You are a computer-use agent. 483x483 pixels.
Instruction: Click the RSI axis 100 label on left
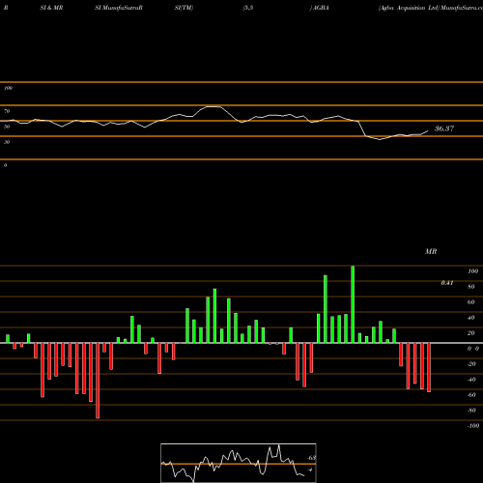(8, 88)
